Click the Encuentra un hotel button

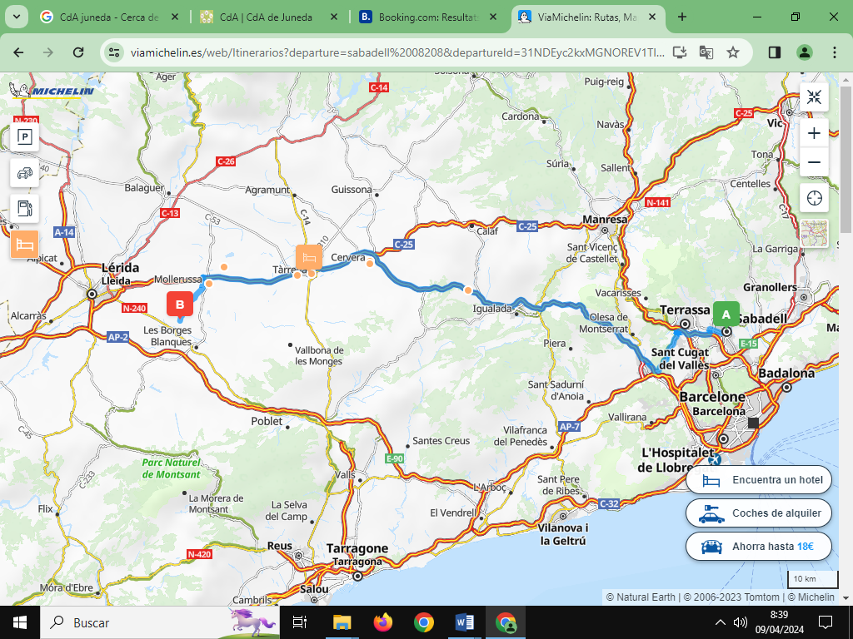pyautogui.click(x=758, y=480)
